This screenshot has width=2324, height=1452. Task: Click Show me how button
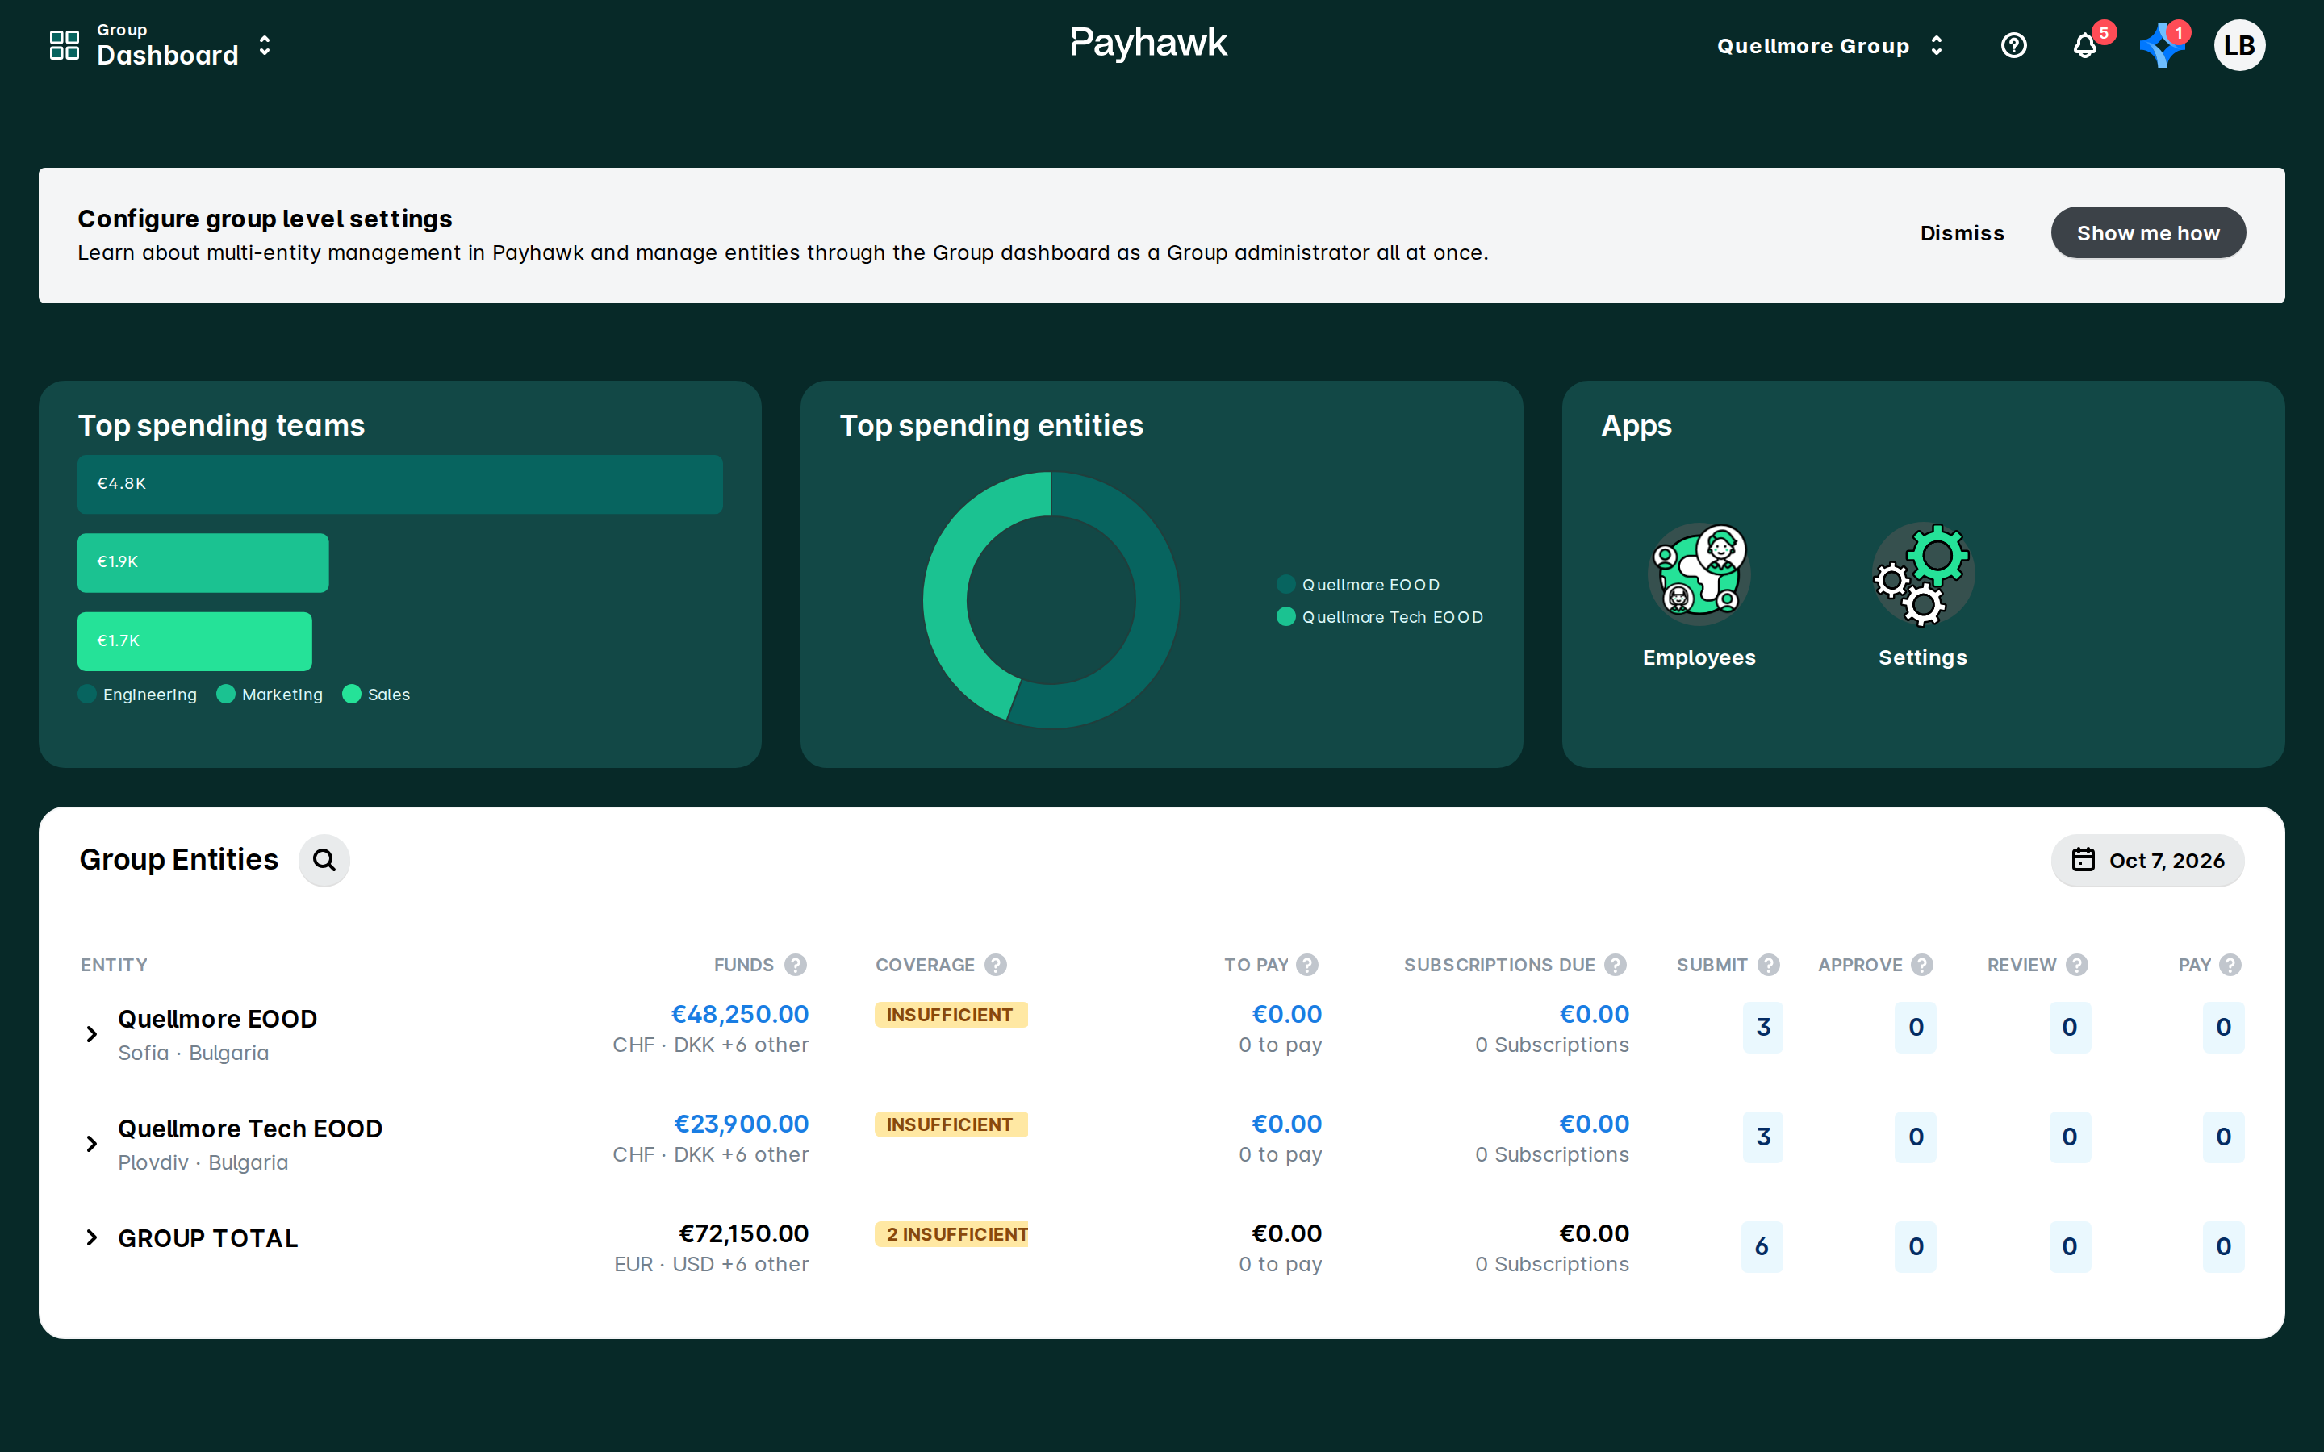pyautogui.click(x=2147, y=232)
